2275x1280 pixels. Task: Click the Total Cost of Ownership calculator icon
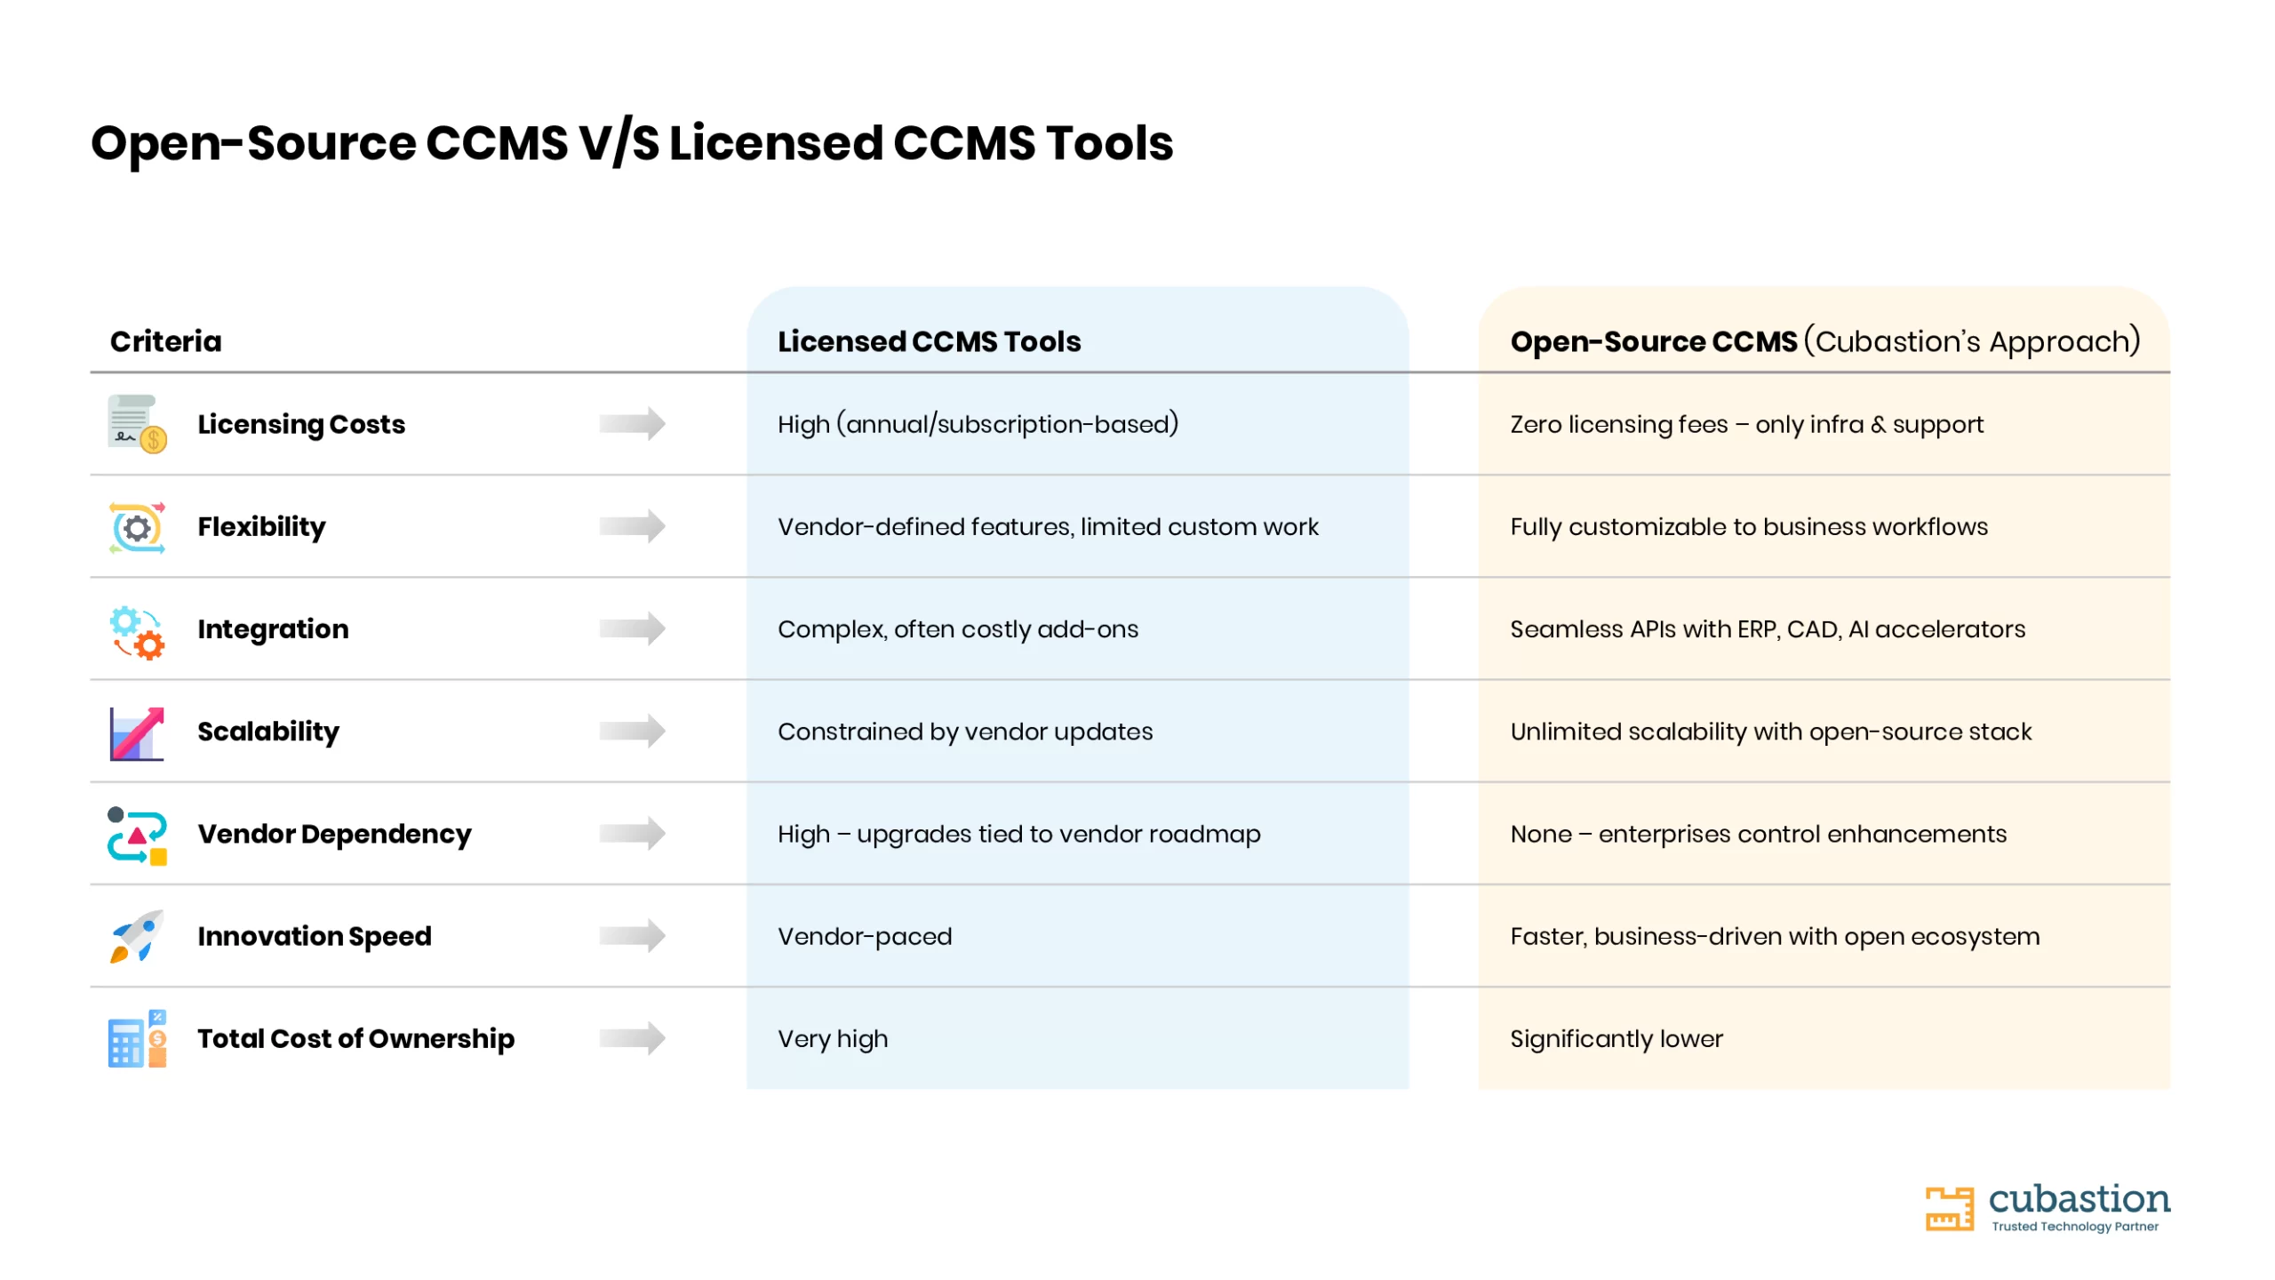pyautogui.click(x=137, y=1038)
